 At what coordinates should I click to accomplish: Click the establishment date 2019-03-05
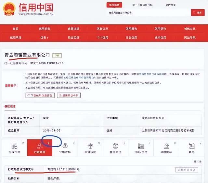click(52, 130)
